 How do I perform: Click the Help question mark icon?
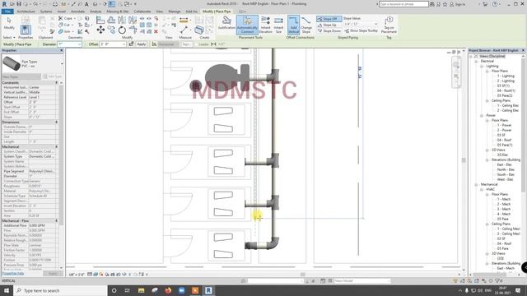coord(495,4)
